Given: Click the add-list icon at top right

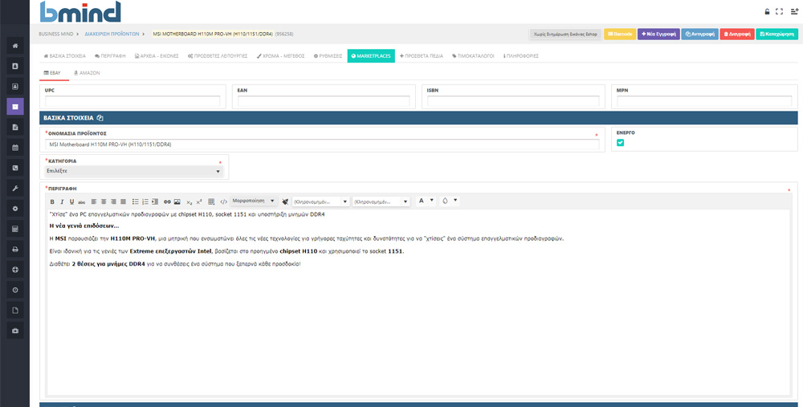Looking at the screenshot, I should click(x=794, y=11).
